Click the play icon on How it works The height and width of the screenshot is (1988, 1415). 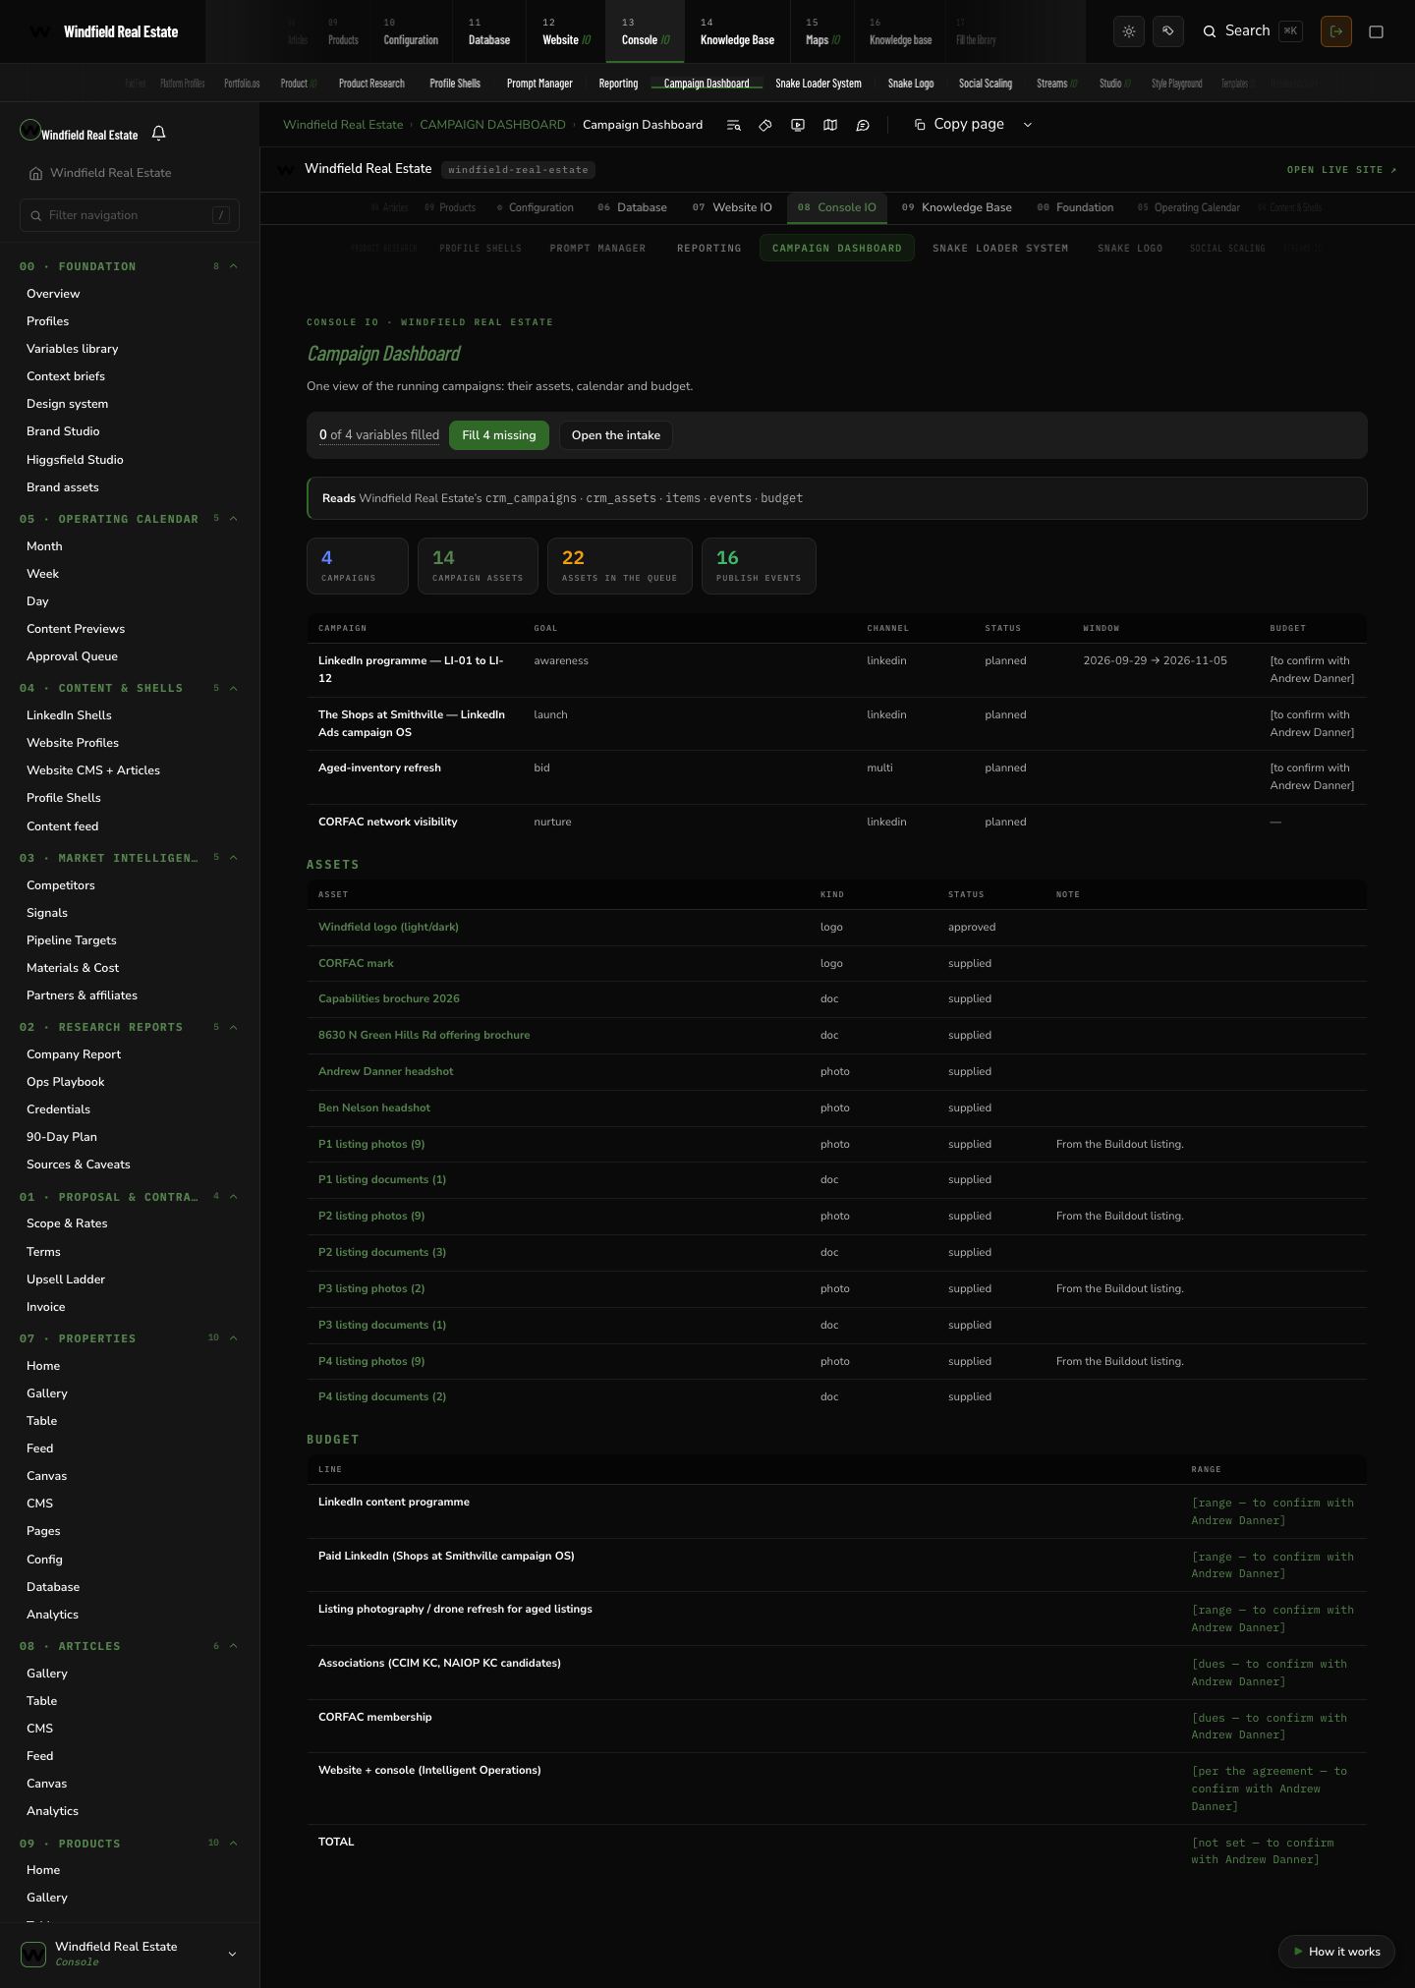click(x=1298, y=1952)
